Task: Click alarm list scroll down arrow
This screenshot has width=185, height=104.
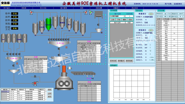Action: pos(46,100)
